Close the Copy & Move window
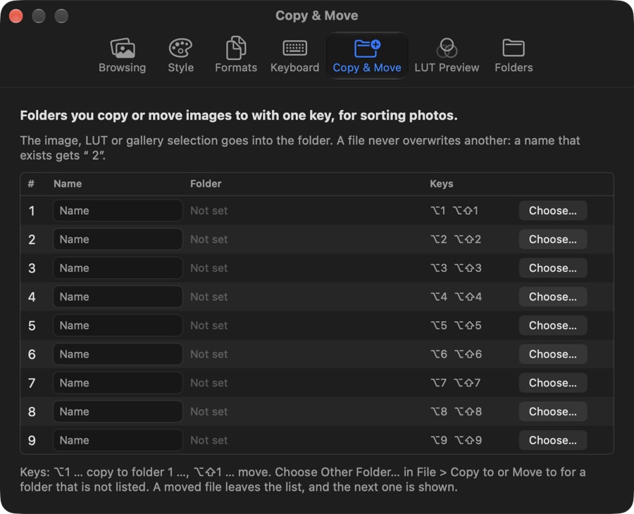The image size is (634, 514). (15, 16)
